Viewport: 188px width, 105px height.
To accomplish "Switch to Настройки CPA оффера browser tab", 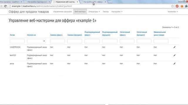I will tap(93, 2).
